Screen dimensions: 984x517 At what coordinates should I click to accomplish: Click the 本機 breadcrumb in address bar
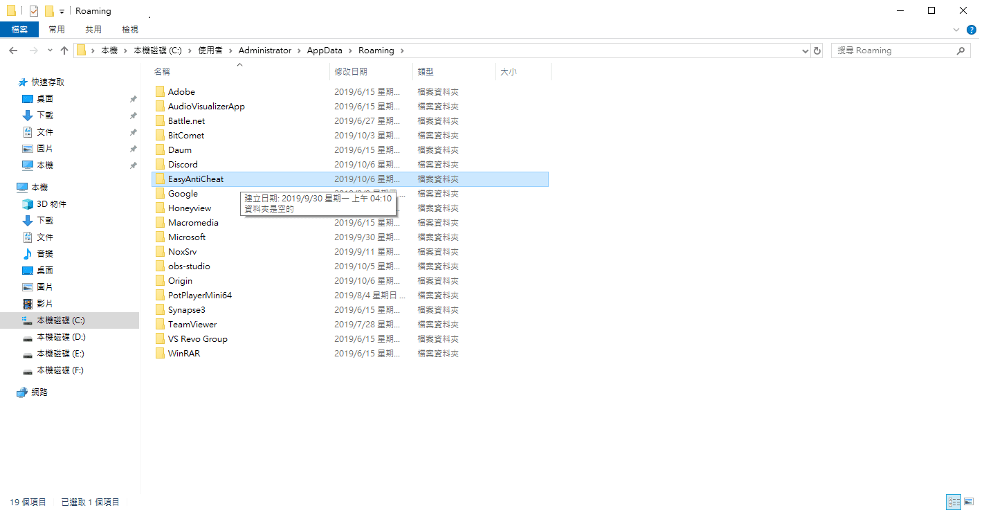click(109, 51)
